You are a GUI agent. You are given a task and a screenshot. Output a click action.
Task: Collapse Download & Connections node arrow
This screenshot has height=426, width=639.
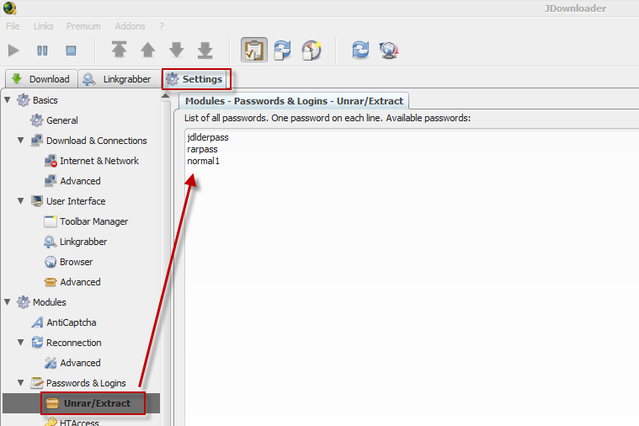tap(21, 141)
